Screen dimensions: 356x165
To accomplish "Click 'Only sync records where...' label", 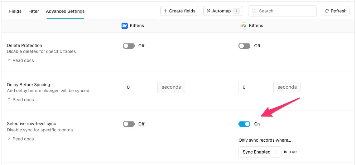I will pyautogui.click(x=265, y=140).
